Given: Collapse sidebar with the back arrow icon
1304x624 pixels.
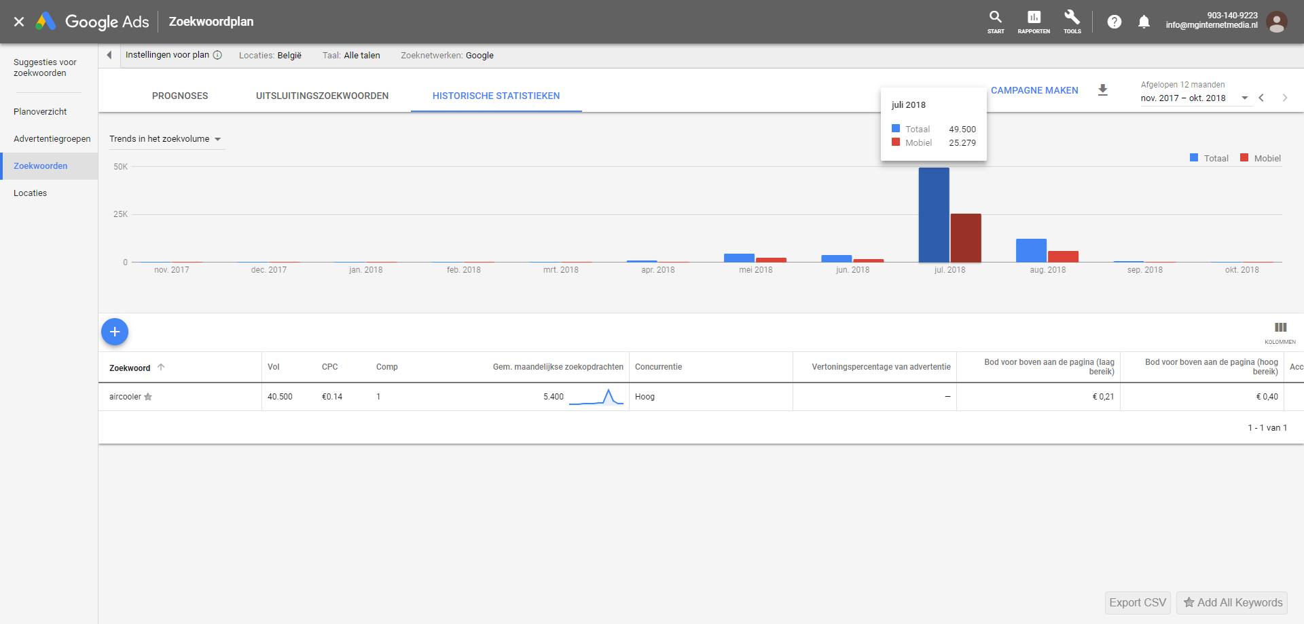Looking at the screenshot, I should (109, 55).
